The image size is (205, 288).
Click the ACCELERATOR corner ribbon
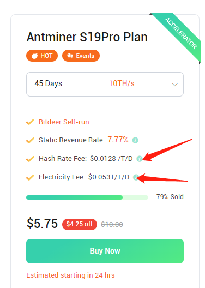181,33
